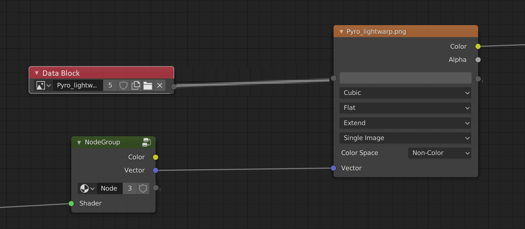Click the NodeGroup Vector output socket
The image size is (525, 229).
point(155,170)
